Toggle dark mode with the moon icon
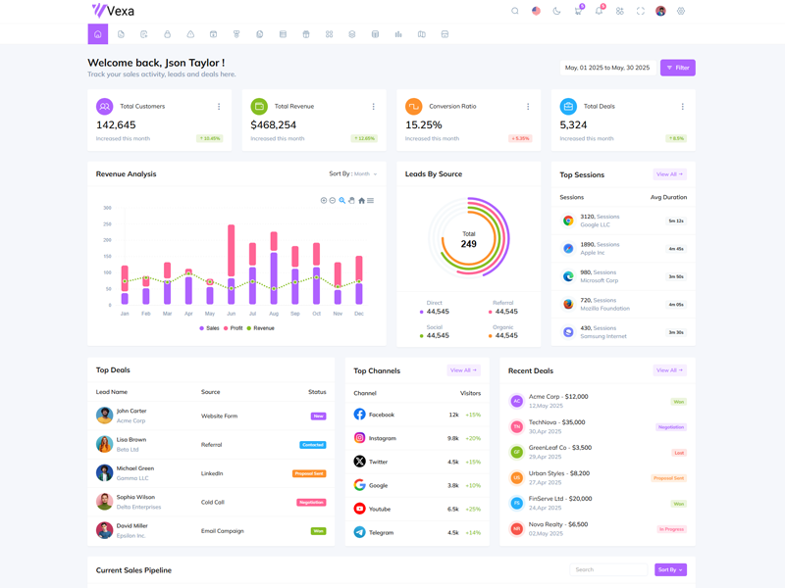The height and width of the screenshot is (588, 785). (x=556, y=11)
